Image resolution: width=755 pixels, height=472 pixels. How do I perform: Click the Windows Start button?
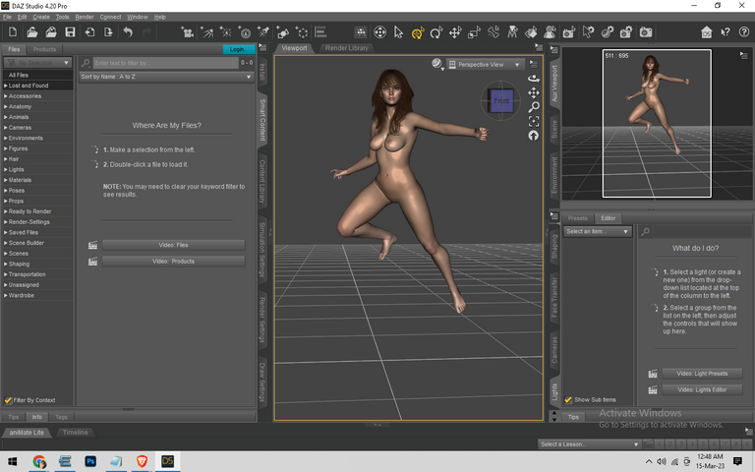point(13,461)
